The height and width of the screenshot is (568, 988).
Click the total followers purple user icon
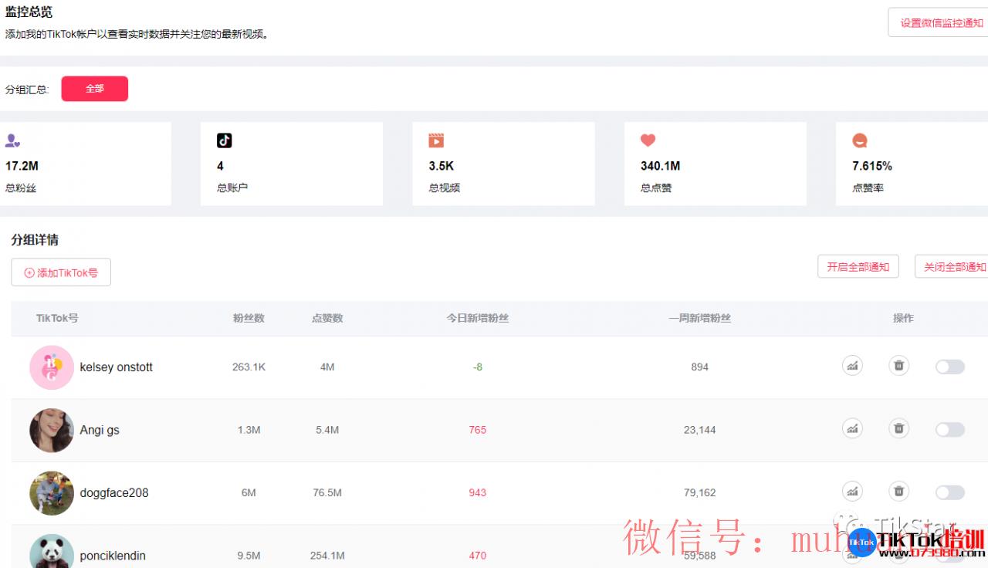(x=12, y=140)
